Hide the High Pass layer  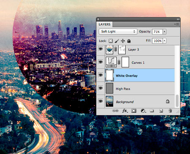click(x=100, y=88)
